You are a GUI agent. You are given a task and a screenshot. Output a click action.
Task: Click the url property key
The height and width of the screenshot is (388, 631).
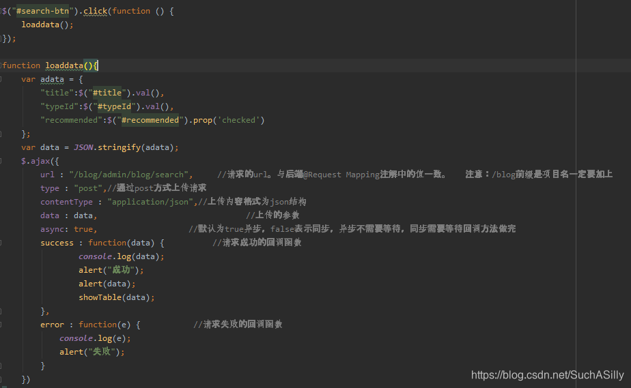point(47,175)
